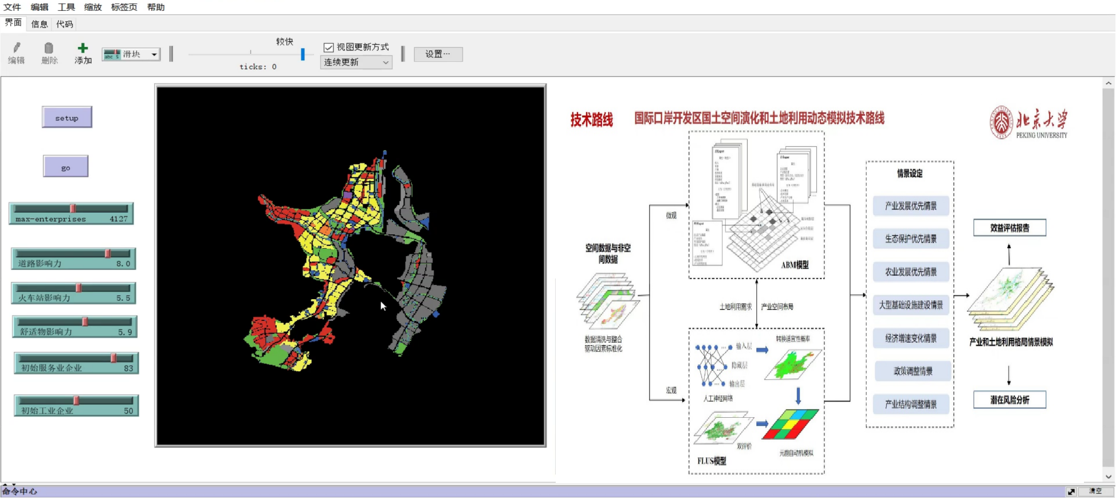The image size is (1116, 498).
Task: Click the Command Center pop-out arrow icon
Action: (x=1071, y=491)
